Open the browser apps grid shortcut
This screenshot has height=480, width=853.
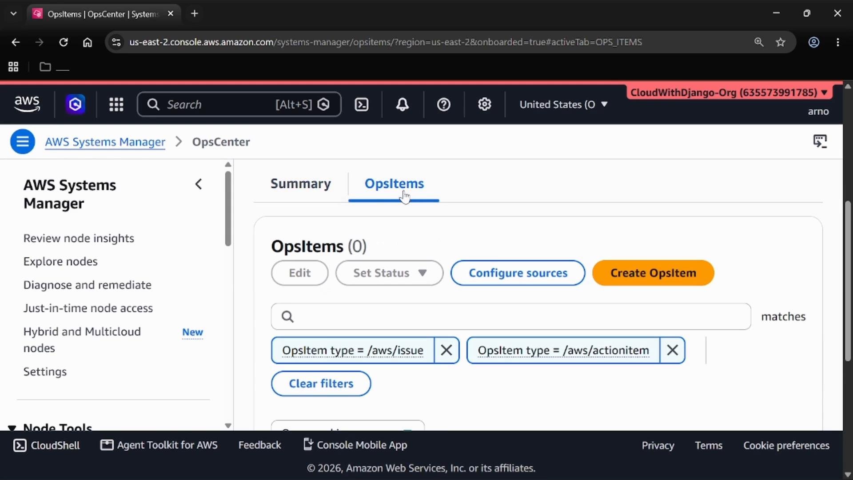pos(13,67)
